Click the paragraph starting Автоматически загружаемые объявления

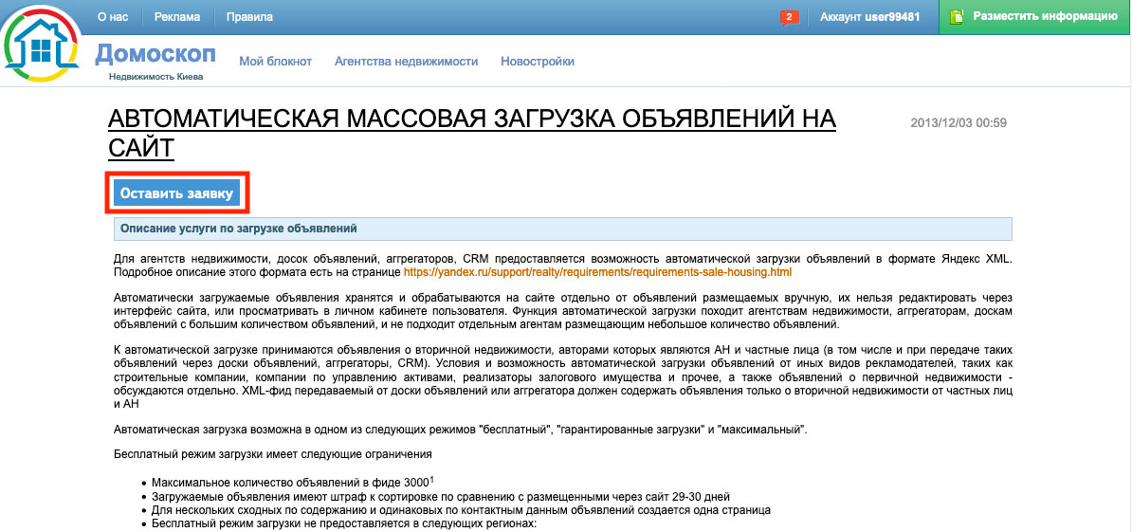(x=562, y=311)
